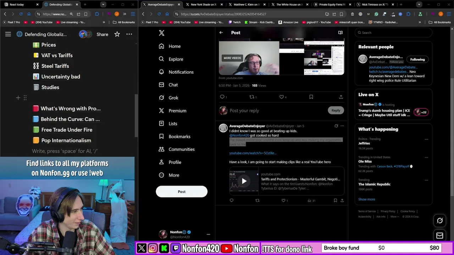Share the main post

[x=341, y=97]
